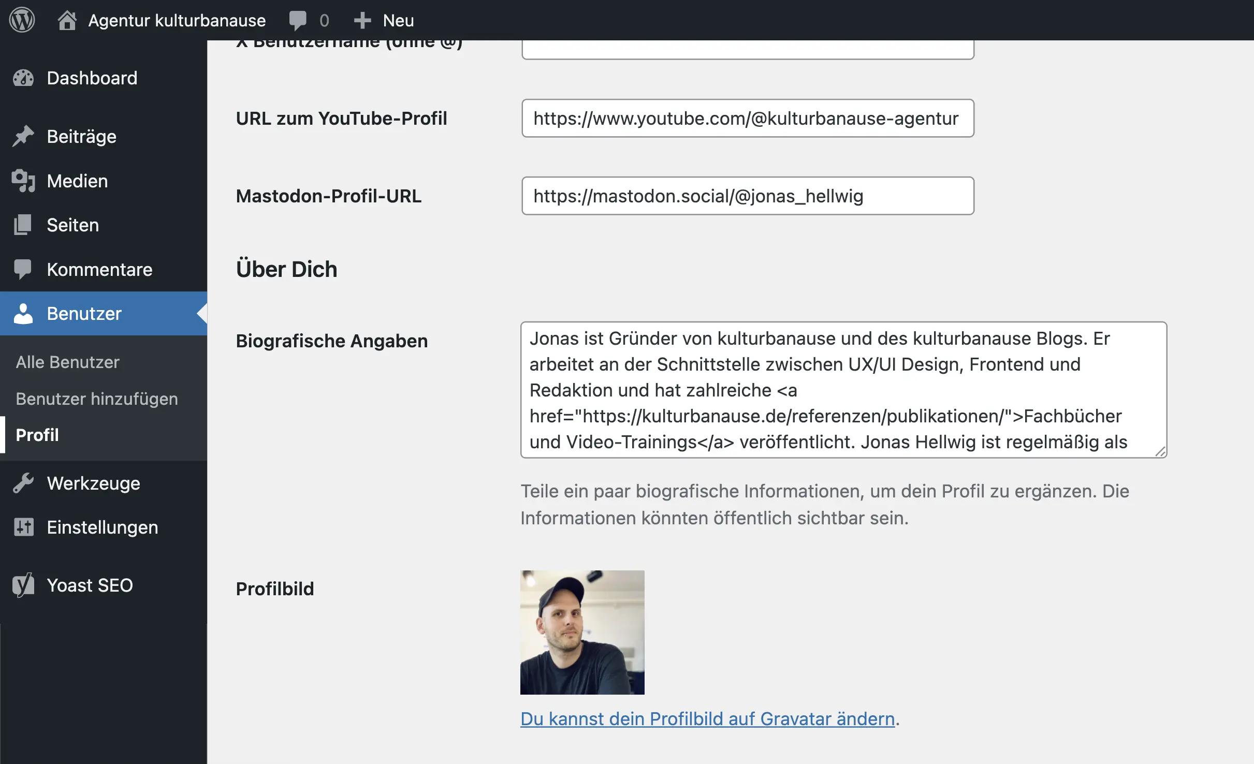1254x764 pixels.
Task: Focus the Mastodon-Profil-URL field
Action: click(x=747, y=196)
